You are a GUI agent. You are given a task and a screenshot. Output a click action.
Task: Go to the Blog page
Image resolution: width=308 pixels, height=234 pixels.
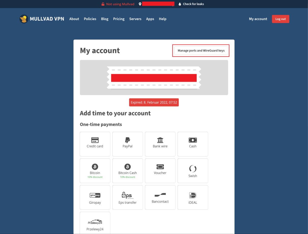105,19
